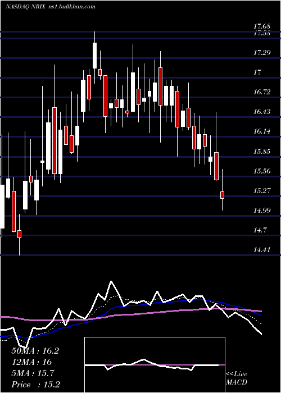
Task: Click the Price : 15.2 readout
Action: (35, 385)
